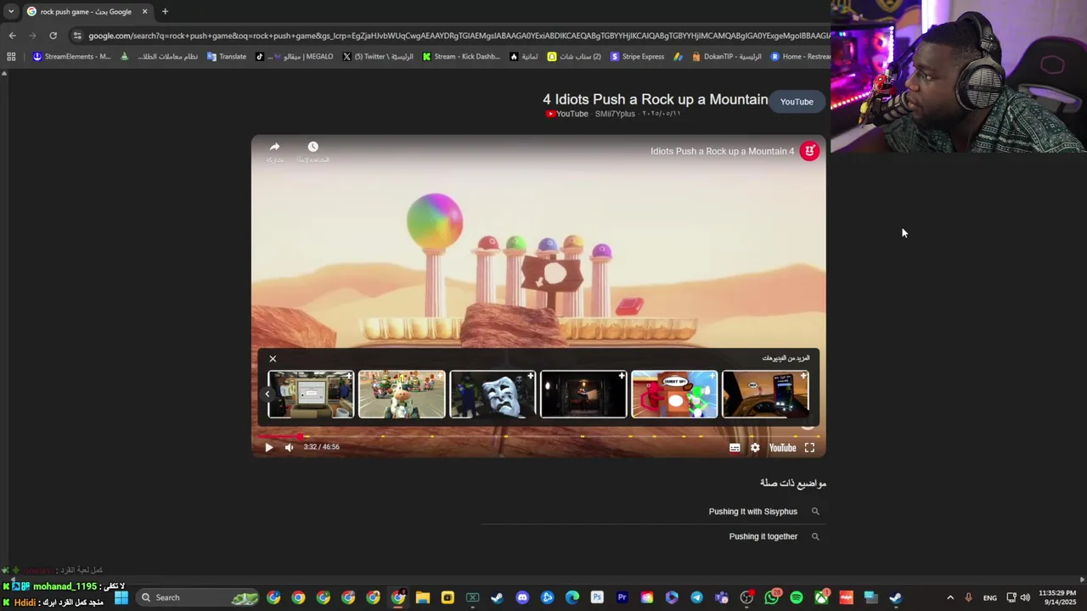Open File Explorer from taskbar

point(423,597)
